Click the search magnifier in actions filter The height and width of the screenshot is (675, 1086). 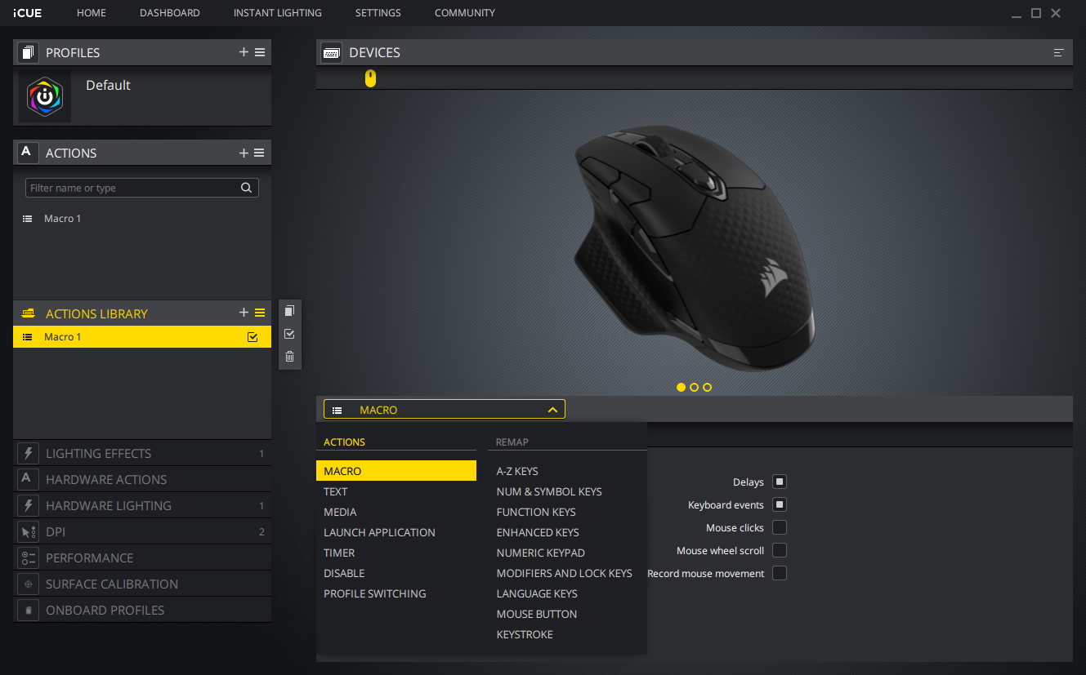[x=246, y=188]
